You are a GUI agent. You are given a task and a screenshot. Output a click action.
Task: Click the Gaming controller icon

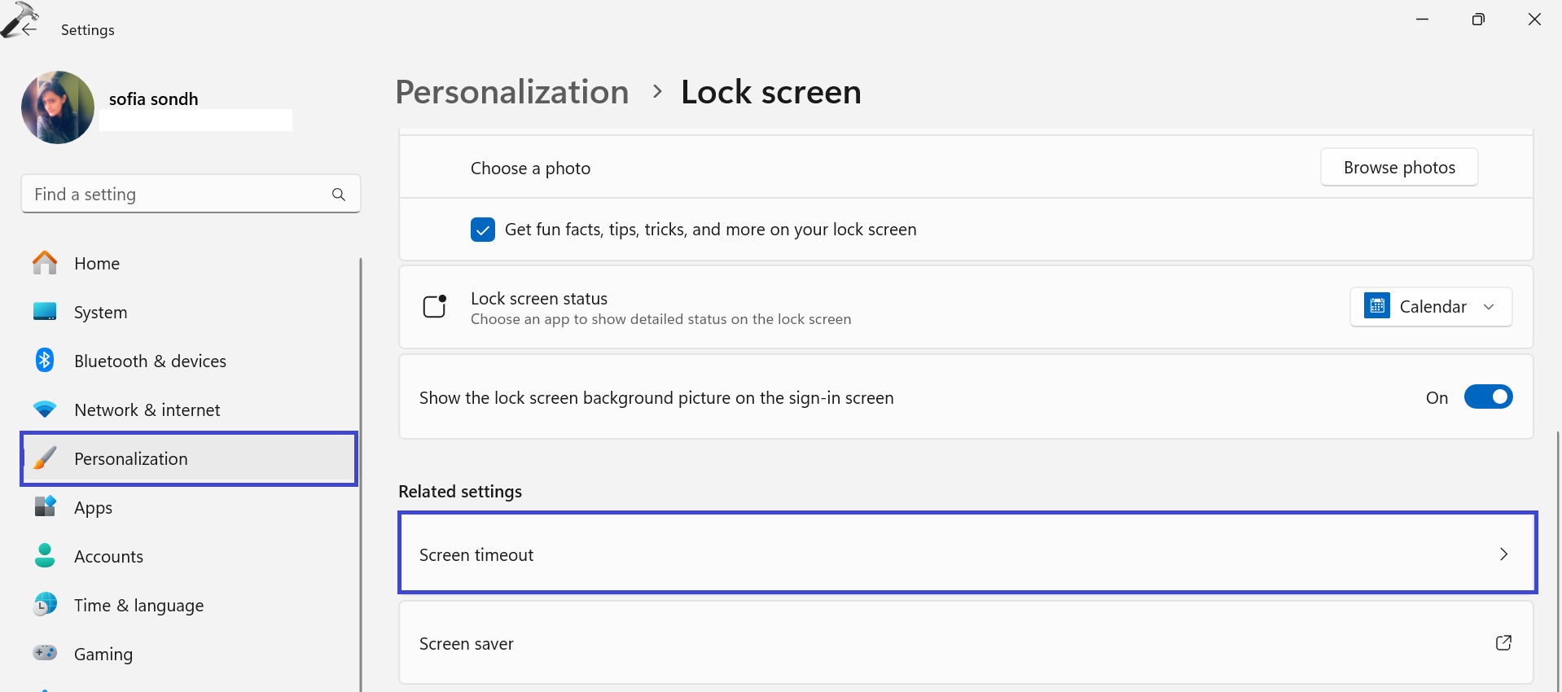tap(45, 653)
